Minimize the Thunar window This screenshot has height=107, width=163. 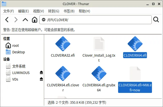pyautogui.click(x=147, y=4)
